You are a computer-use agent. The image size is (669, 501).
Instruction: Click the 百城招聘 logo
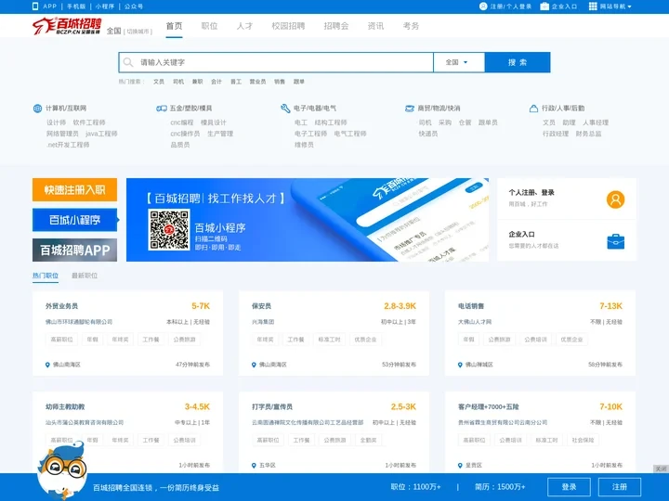(67, 26)
